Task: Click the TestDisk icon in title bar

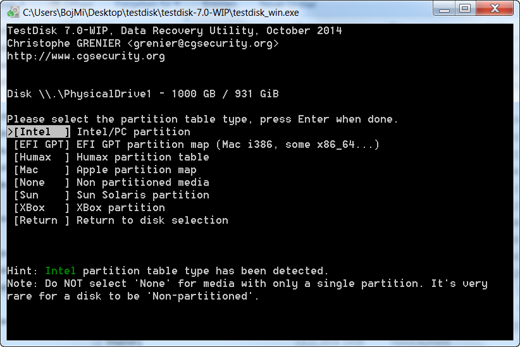Action: click(x=13, y=12)
